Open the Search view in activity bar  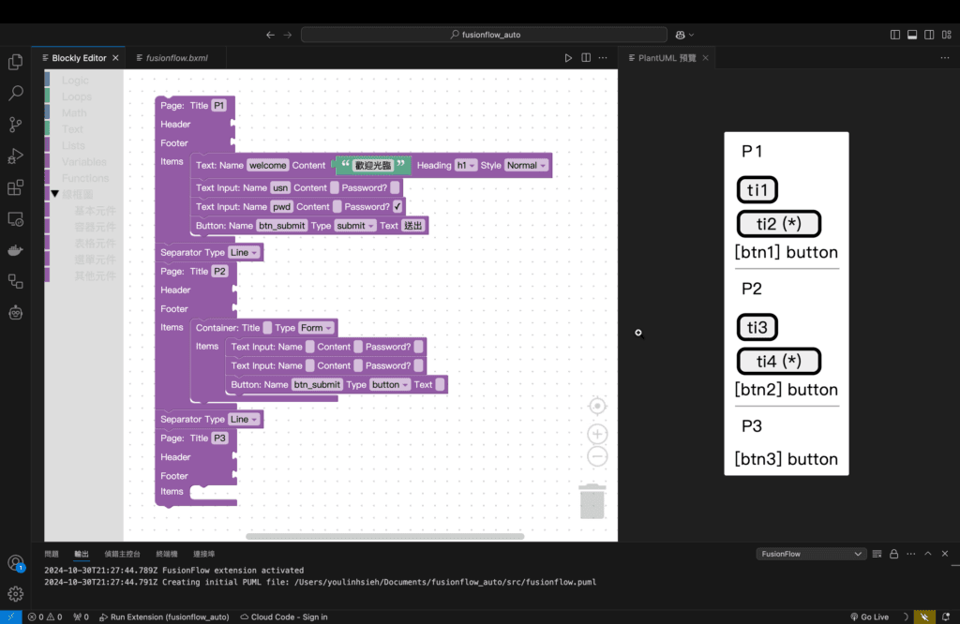pyautogui.click(x=15, y=93)
